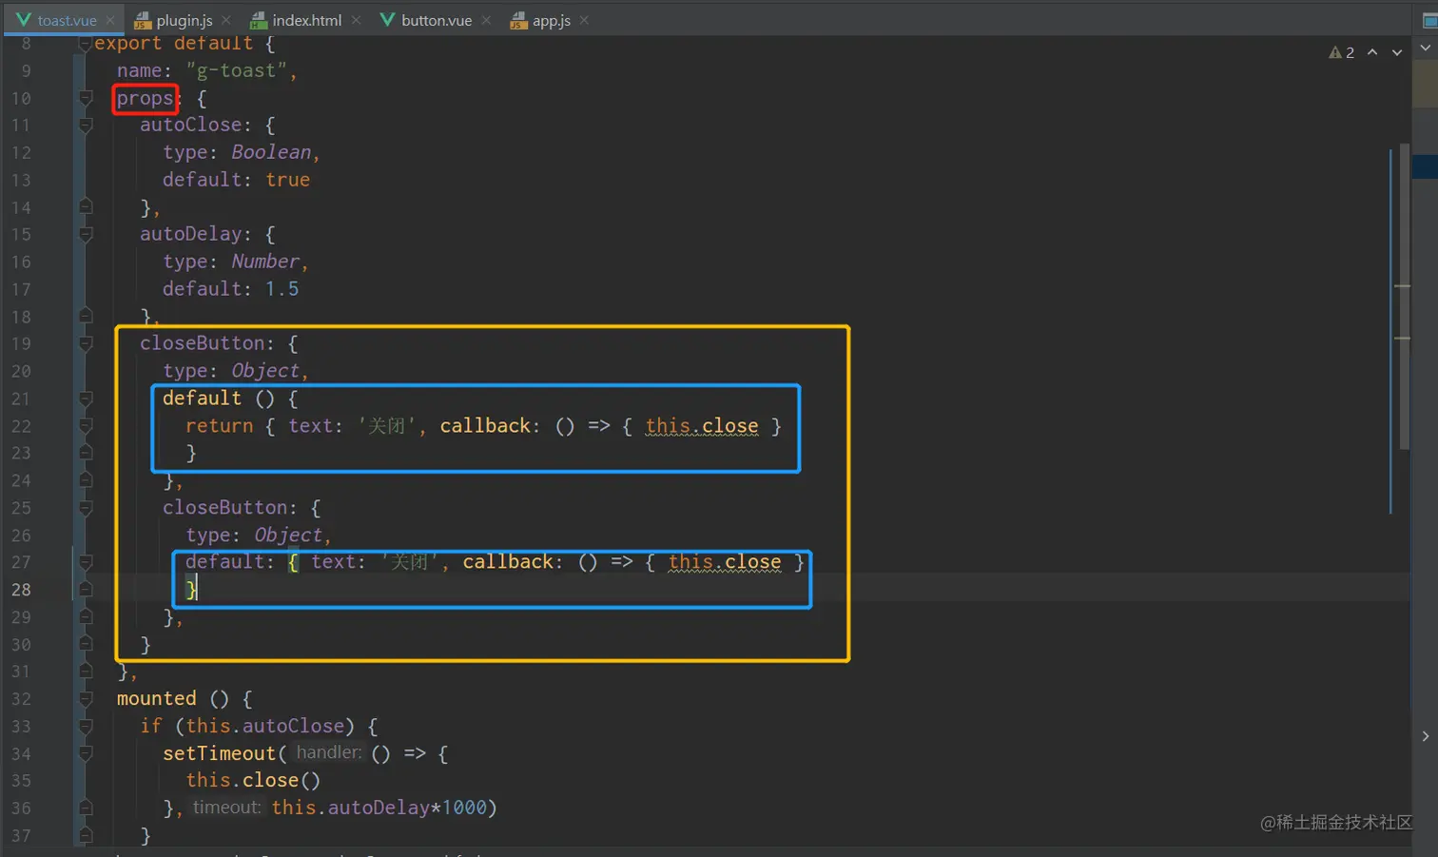Switch to the toast.vue tab
1438x857 pixels.
point(67,20)
